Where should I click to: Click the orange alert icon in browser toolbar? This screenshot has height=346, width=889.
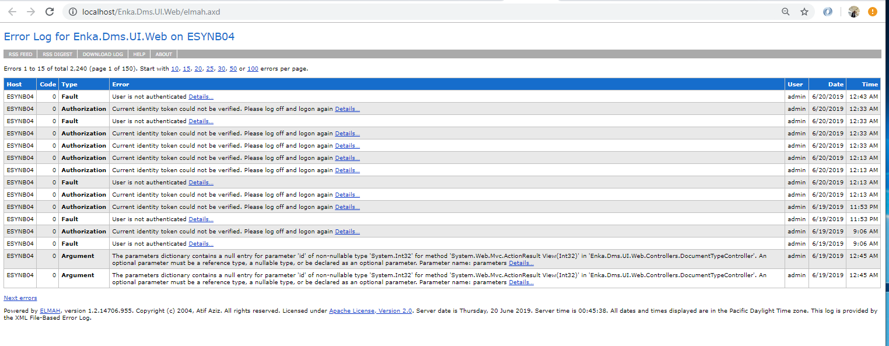(x=873, y=12)
